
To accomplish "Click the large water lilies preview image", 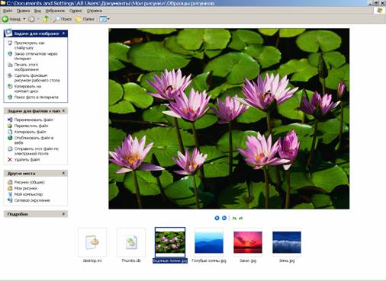I will 229,119.
